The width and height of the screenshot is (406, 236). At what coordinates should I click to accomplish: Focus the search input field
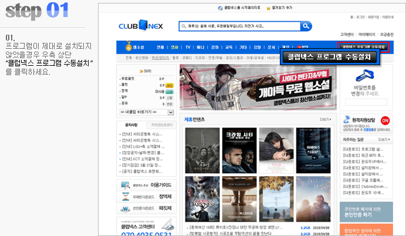240,26
